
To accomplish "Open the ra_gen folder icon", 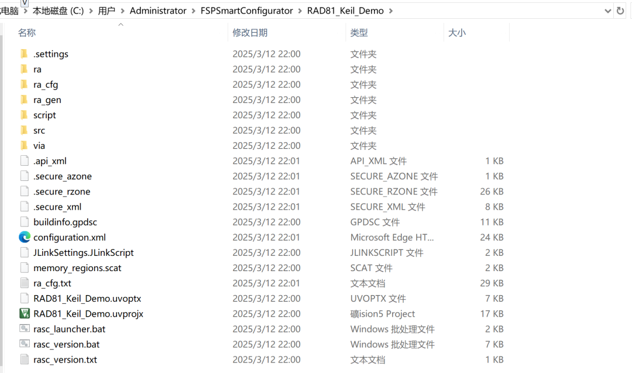I will (x=25, y=100).
